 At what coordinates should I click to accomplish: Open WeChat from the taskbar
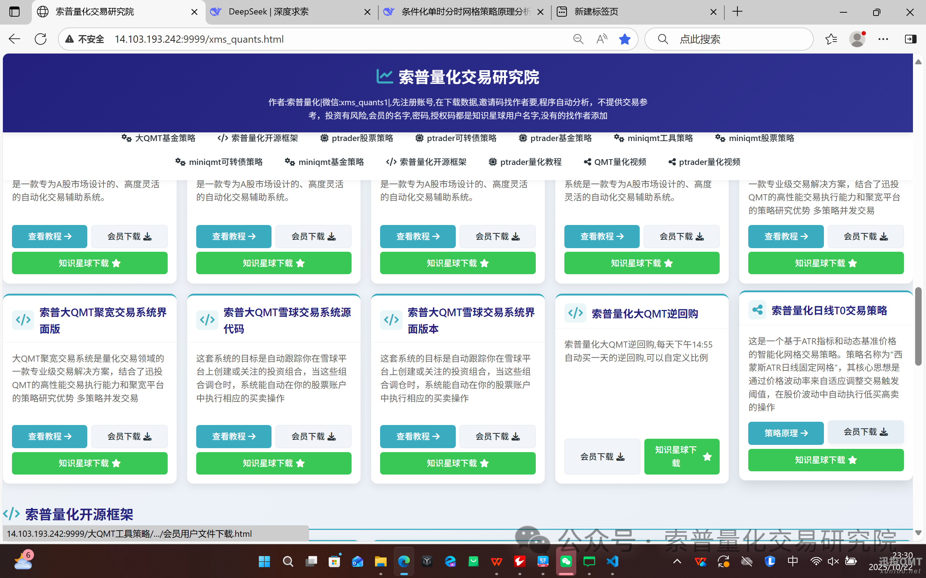pyautogui.click(x=566, y=561)
